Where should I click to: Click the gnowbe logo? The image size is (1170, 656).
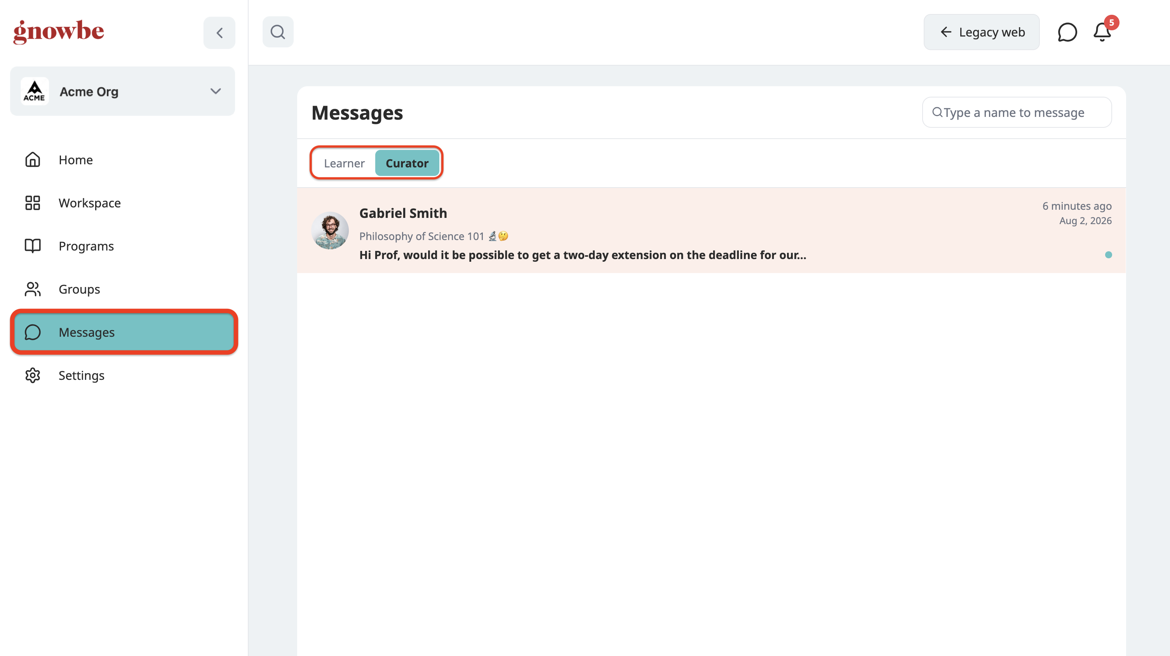coord(59,32)
